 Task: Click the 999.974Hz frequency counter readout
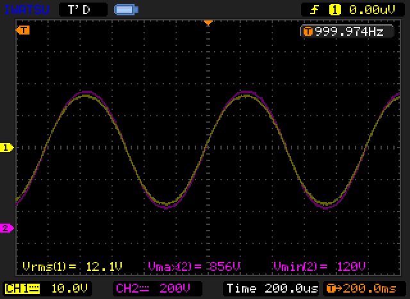tap(348, 31)
